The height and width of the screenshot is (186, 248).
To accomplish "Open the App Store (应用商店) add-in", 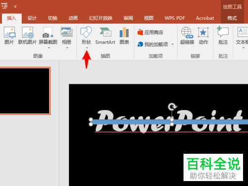I will pos(150,32).
